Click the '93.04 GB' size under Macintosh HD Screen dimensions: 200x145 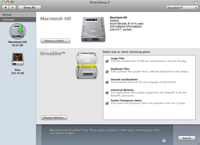point(17,45)
